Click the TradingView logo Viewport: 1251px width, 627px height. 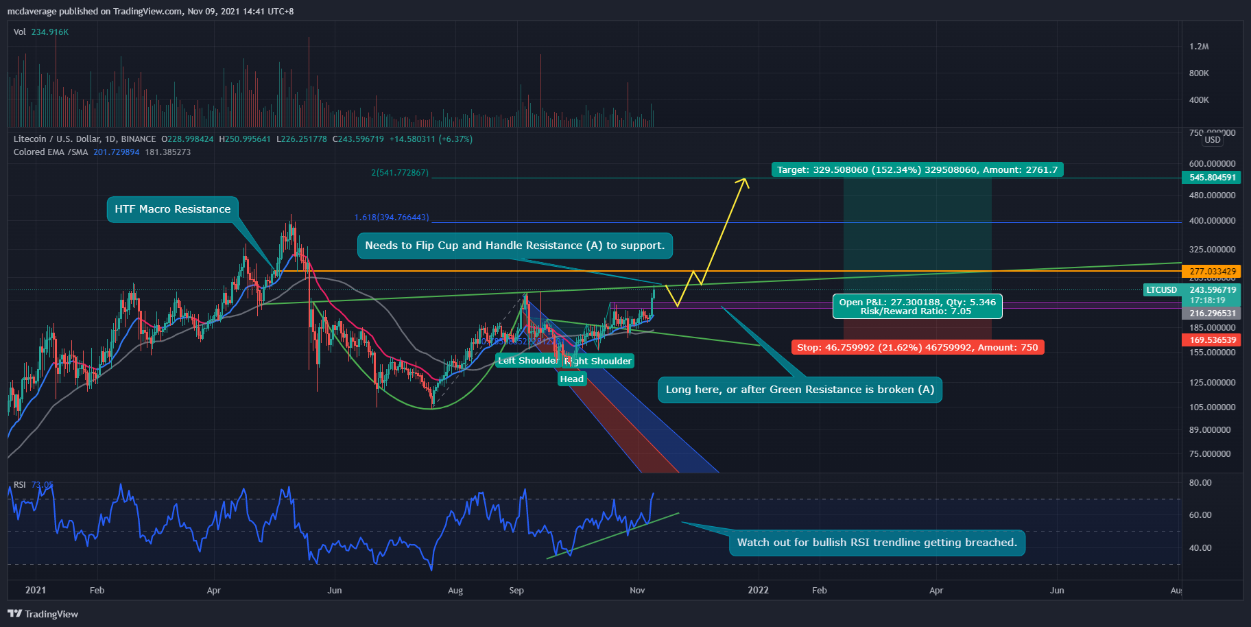[43, 614]
